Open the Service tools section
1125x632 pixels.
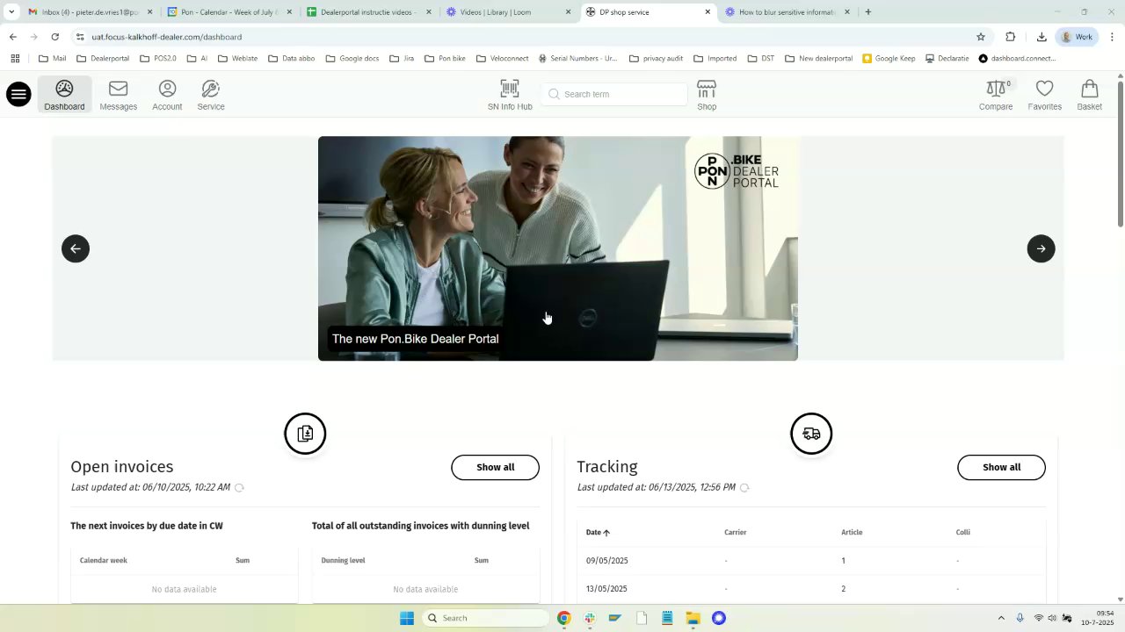[x=211, y=95]
